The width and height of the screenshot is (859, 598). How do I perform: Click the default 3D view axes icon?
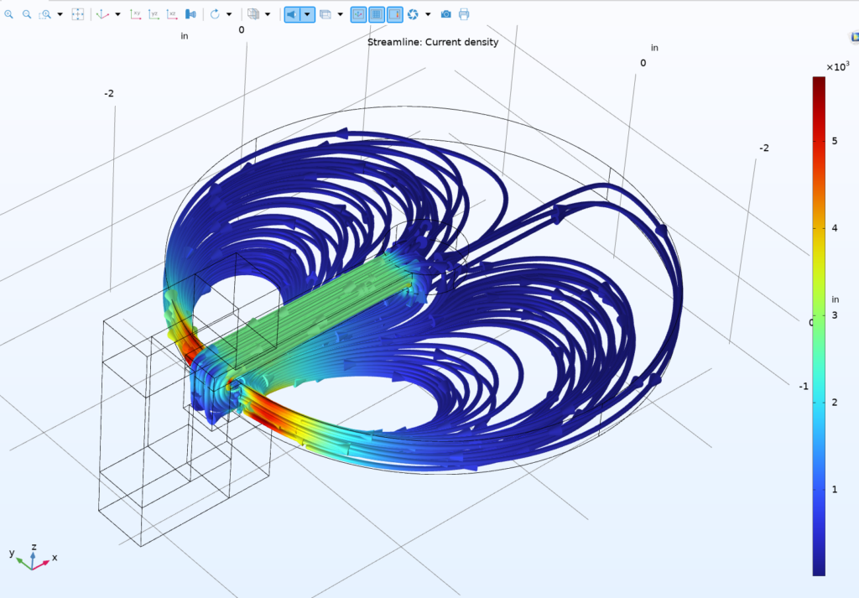point(102,14)
